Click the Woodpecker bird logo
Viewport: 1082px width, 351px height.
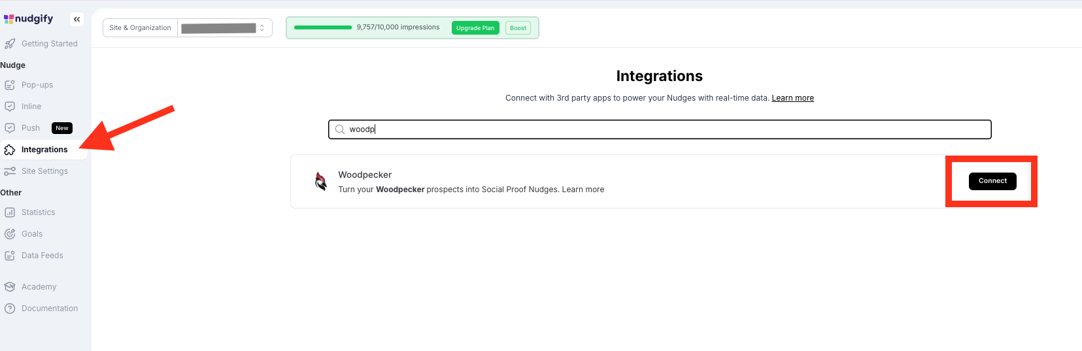(x=321, y=181)
